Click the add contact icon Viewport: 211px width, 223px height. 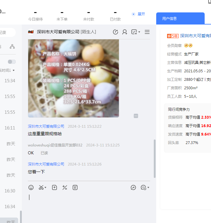point(125,32)
